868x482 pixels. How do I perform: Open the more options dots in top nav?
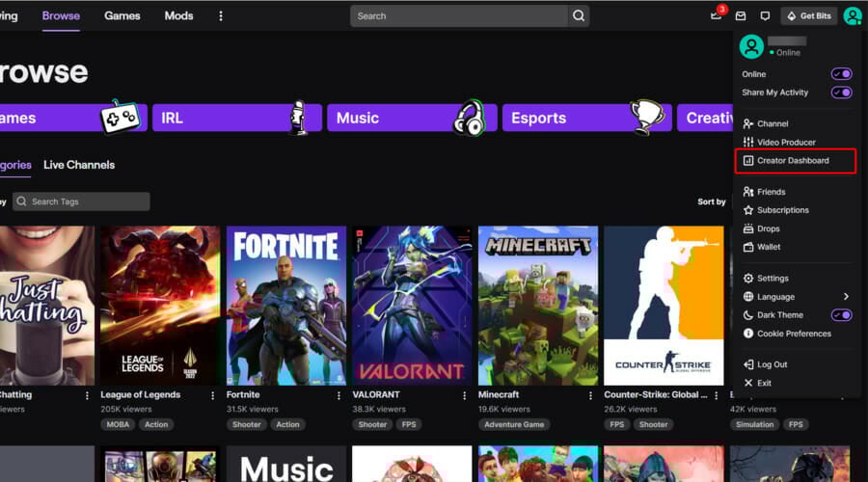pos(221,16)
